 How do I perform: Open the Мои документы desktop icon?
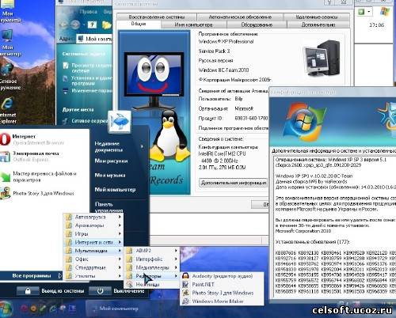tap(8, 12)
